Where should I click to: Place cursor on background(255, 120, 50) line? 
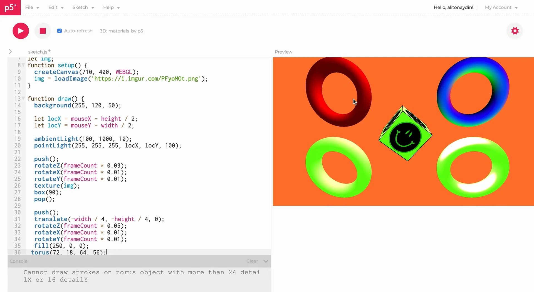(x=78, y=105)
